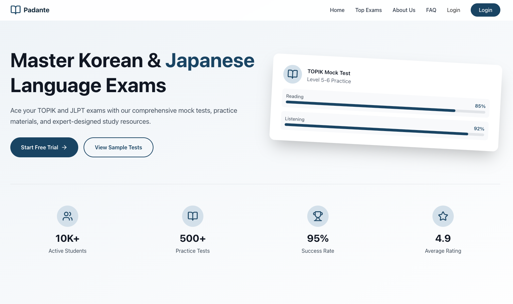Click the Login text link in the navbar
The height and width of the screenshot is (304, 513).
[453, 10]
